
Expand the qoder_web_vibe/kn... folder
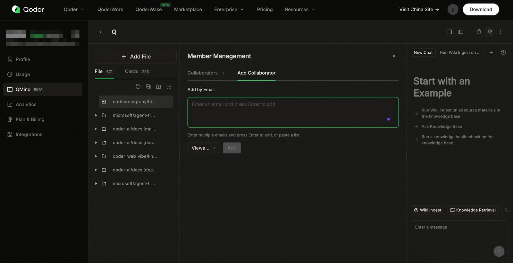(96, 156)
